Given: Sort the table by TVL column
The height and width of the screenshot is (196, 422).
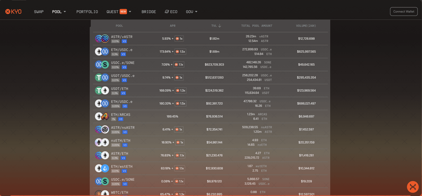Looking at the screenshot, I should click(216, 26).
